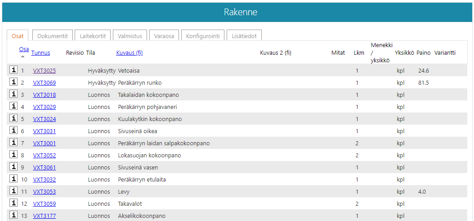Open the Laitekortit tab

coord(93,36)
